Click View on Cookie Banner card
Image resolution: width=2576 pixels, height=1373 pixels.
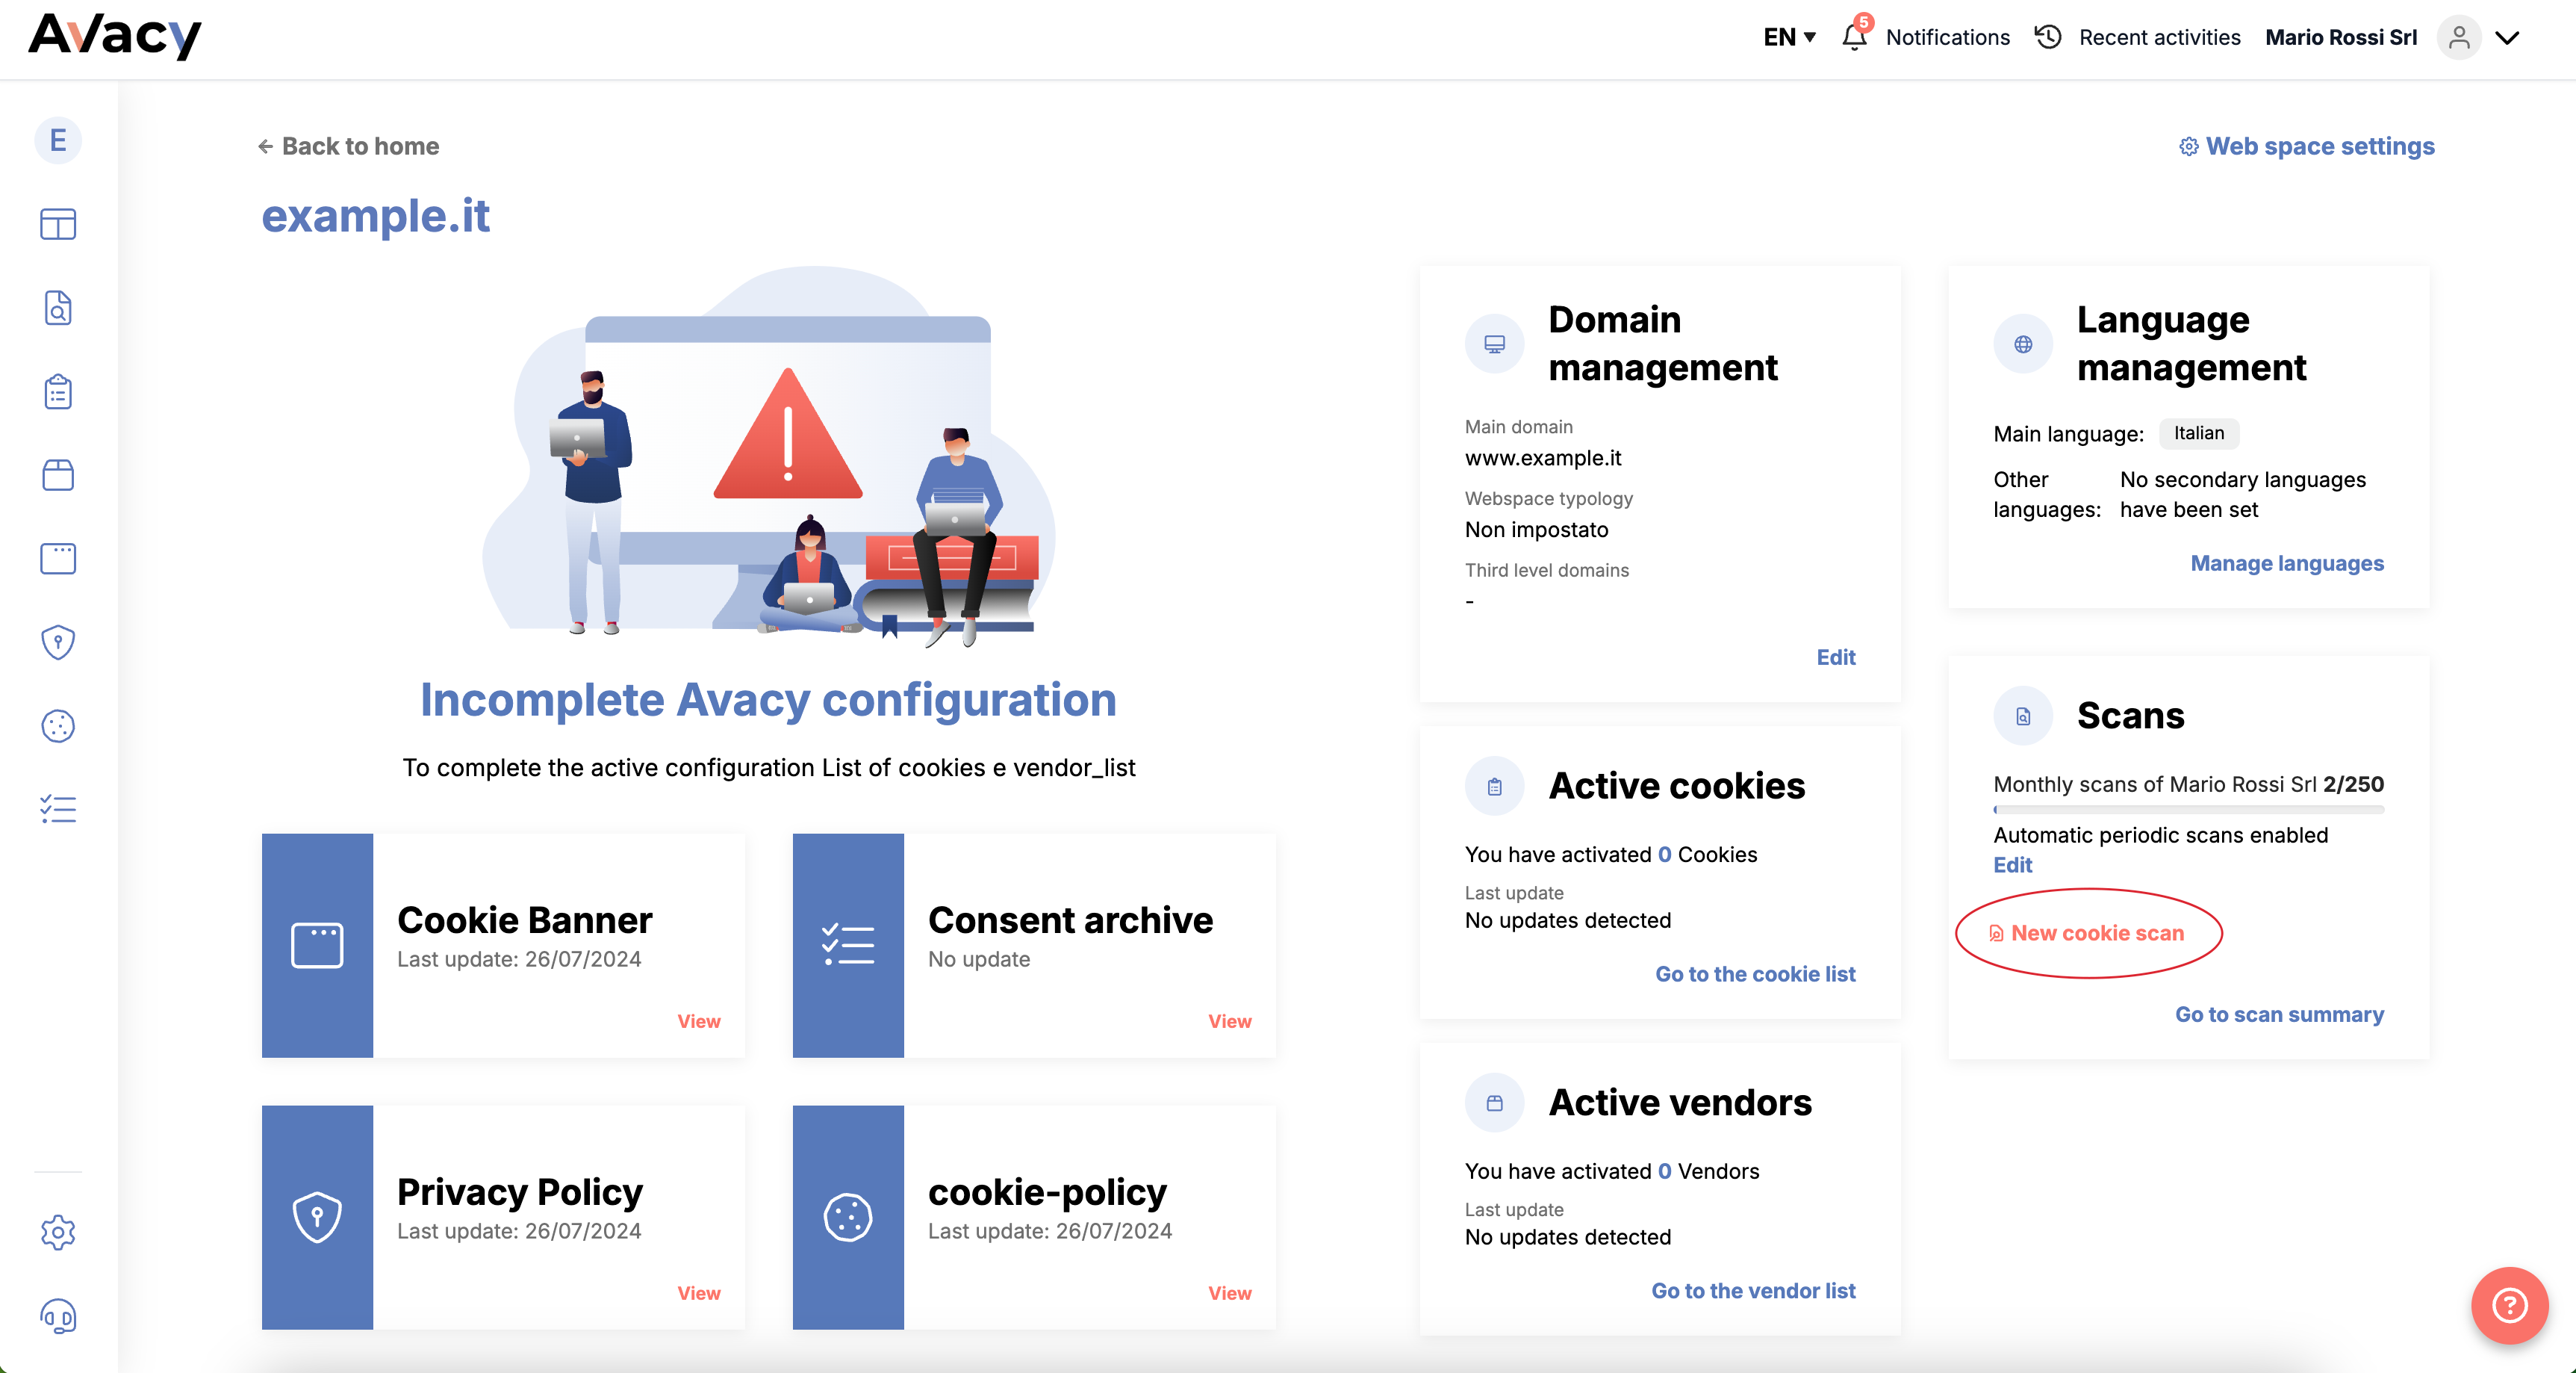coord(699,1020)
